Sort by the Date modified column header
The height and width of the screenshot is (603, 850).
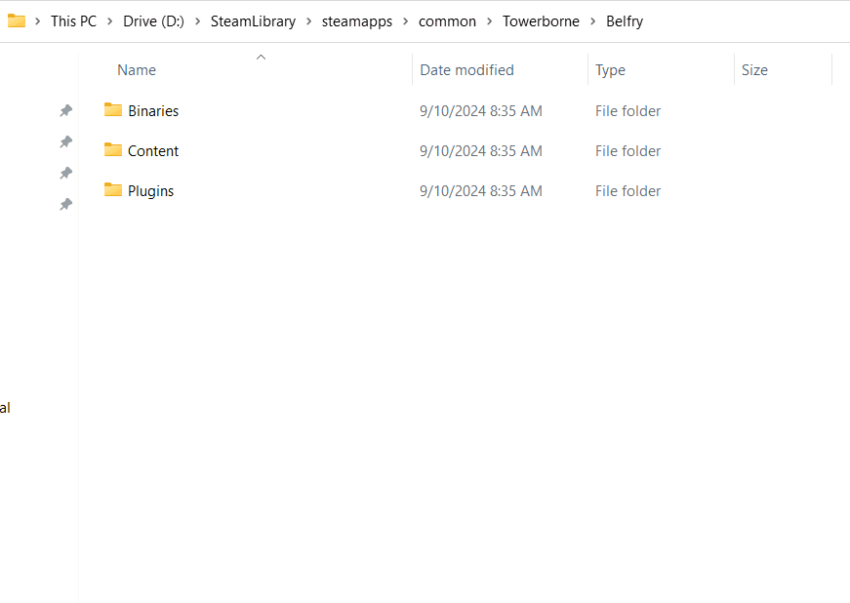pyautogui.click(x=466, y=70)
